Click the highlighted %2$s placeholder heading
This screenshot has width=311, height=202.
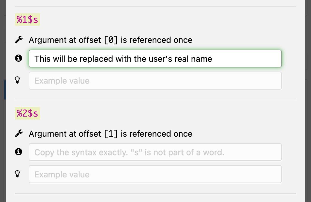click(x=27, y=114)
